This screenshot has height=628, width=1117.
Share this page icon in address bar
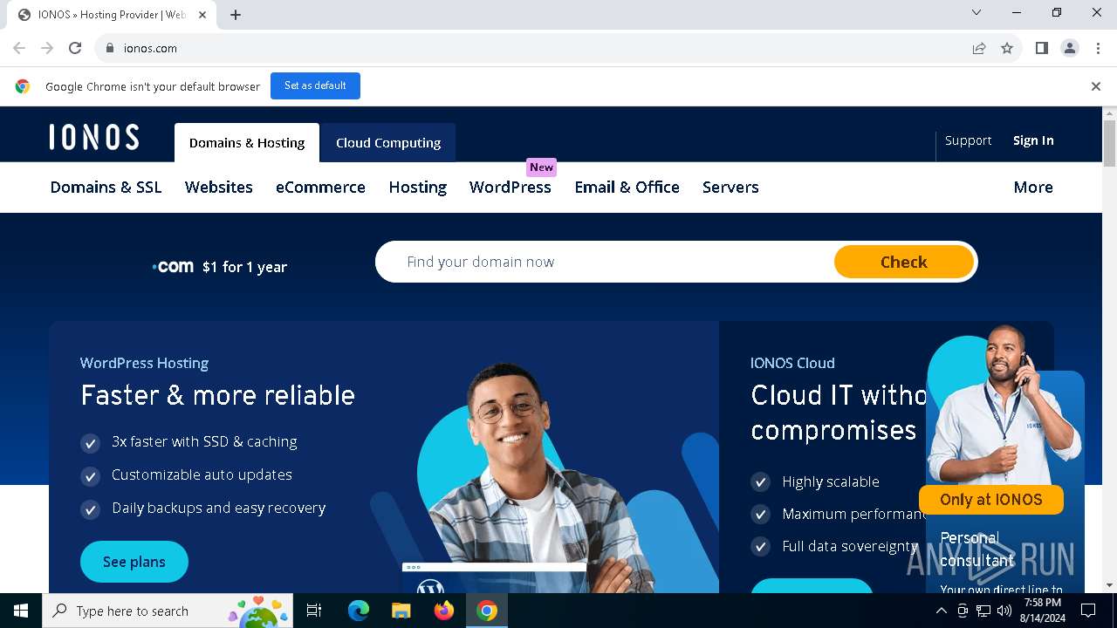pyautogui.click(x=979, y=48)
